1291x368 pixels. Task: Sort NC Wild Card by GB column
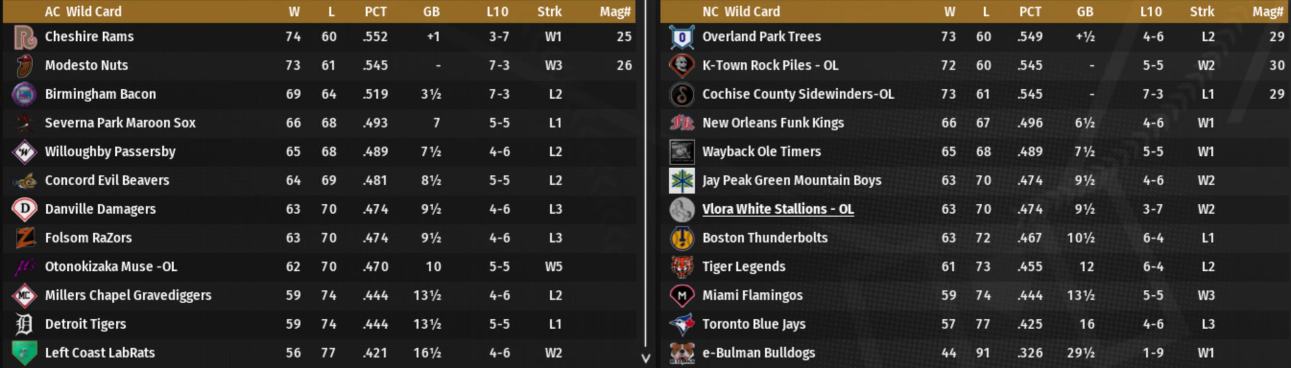coord(1085,11)
